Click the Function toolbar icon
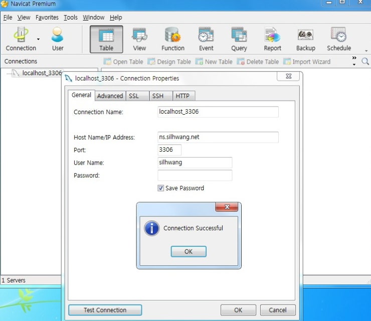The image size is (371, 321). click(173, 39)
